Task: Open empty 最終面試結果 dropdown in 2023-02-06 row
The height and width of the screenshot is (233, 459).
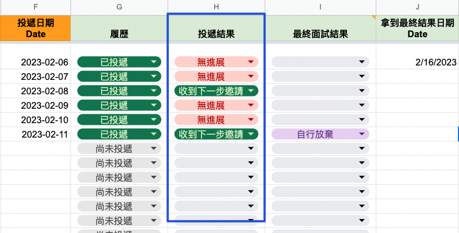Action: click(x=320, y=62)
